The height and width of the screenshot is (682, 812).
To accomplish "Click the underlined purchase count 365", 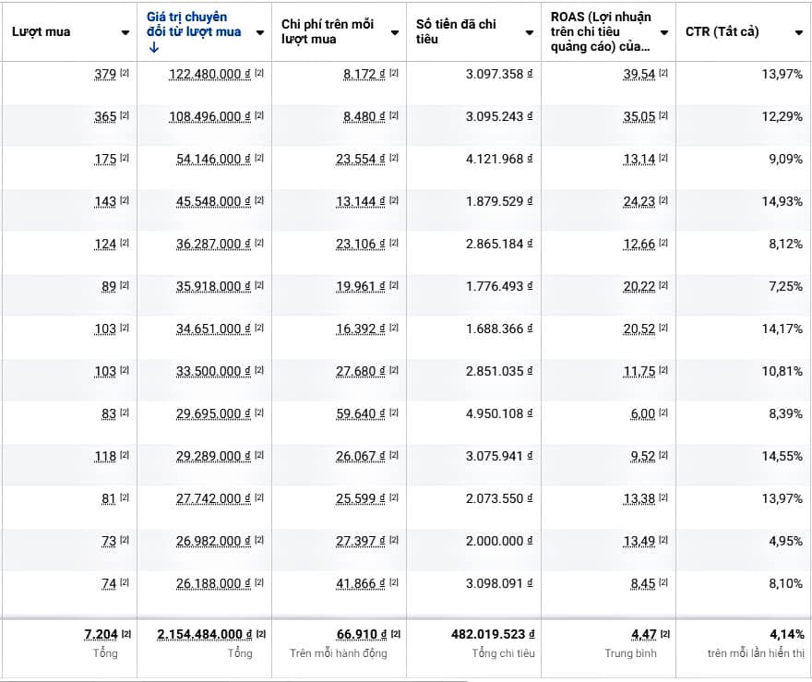I will [105, 116].
